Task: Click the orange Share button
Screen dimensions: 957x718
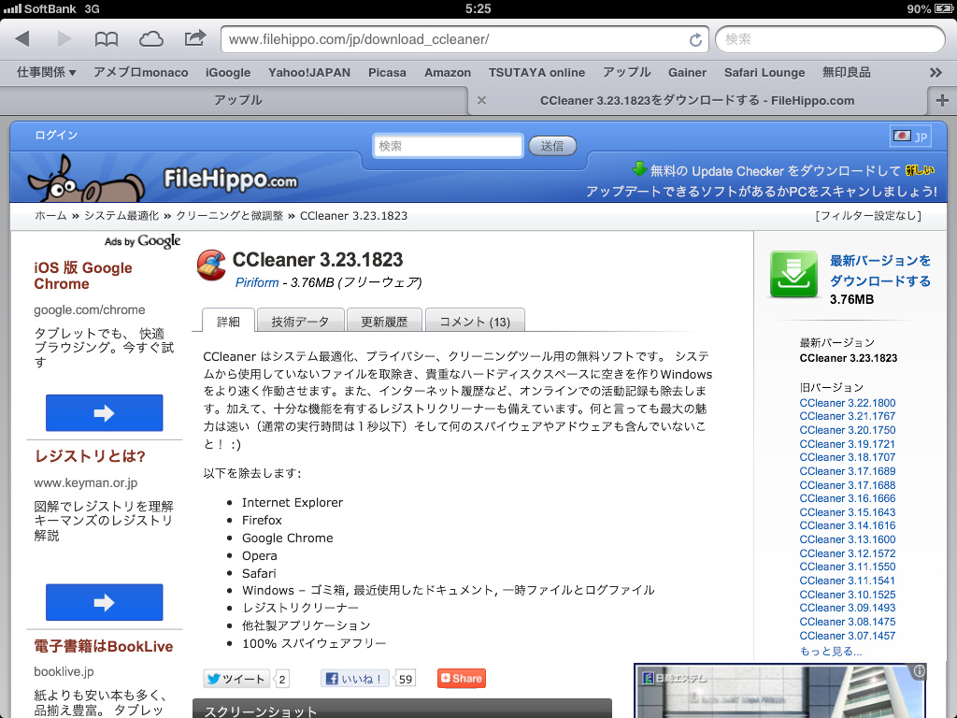Action: click(462, 679)
